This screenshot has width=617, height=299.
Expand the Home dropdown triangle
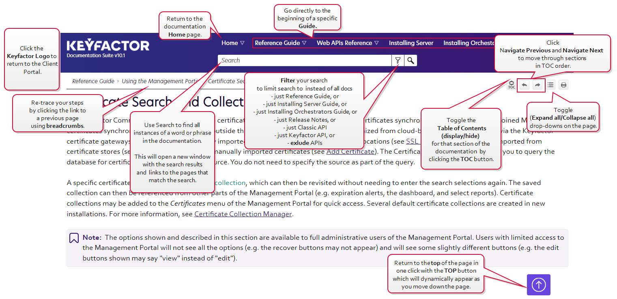click(242, 43)
